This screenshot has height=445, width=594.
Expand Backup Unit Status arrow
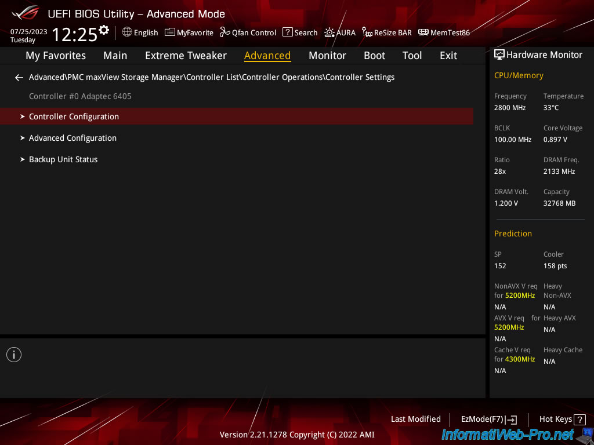tap(23, 159)
